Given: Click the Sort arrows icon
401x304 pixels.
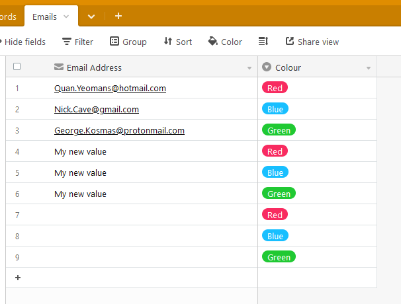Looking at the screenshot, I should tap(168, 41).
